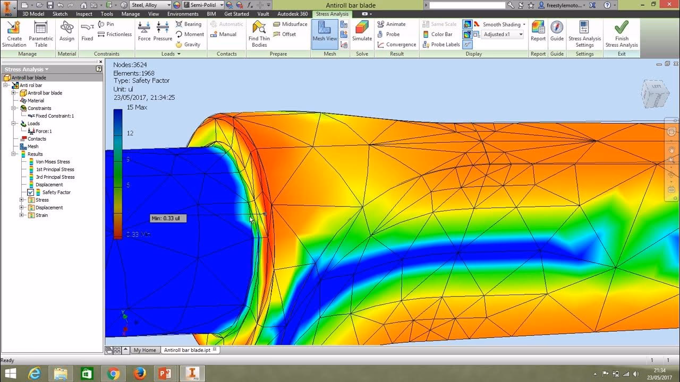Expand the Strain folder in tree
This screenshot has width=680, height=382.
pyautogui.click(x=22, y=215)
